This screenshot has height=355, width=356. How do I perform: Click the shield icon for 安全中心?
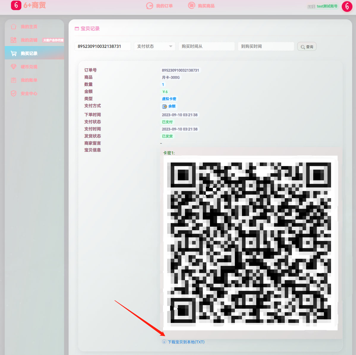14,94
